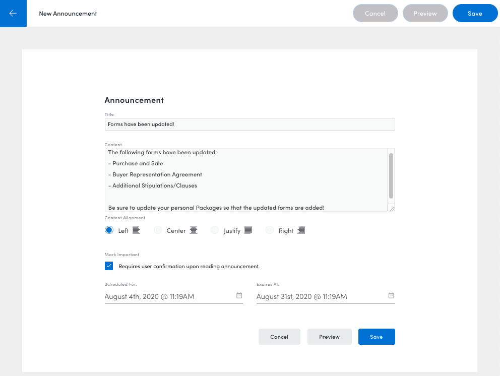This screenshot has width=500, height=376.
Task: Click the content textarea resize handle
Action: [x=392, y=209]
